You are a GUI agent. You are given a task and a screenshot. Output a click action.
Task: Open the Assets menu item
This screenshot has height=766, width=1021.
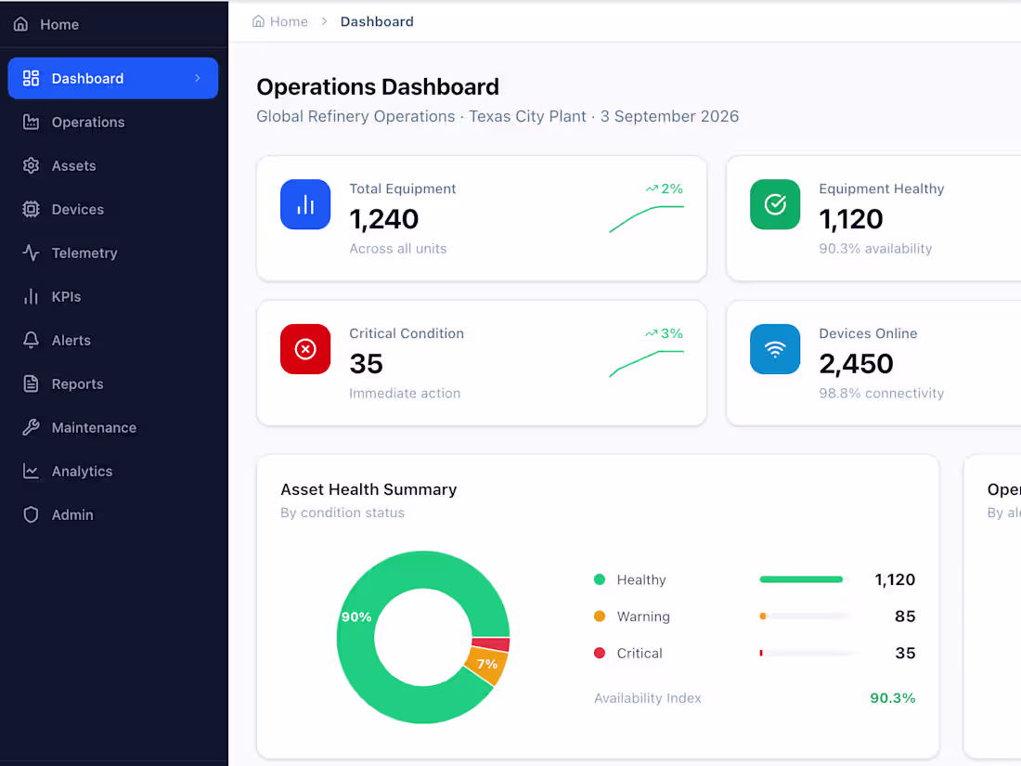(x=112, y=165)
